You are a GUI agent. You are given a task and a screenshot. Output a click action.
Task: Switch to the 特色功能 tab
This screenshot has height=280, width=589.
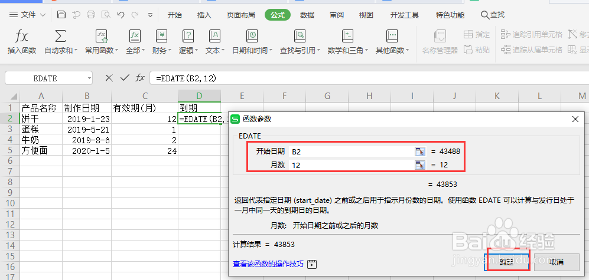(x=450, y=15)
